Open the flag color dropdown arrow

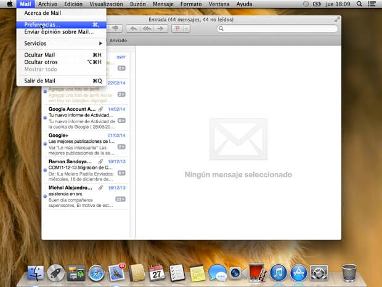tap(186, 28)
